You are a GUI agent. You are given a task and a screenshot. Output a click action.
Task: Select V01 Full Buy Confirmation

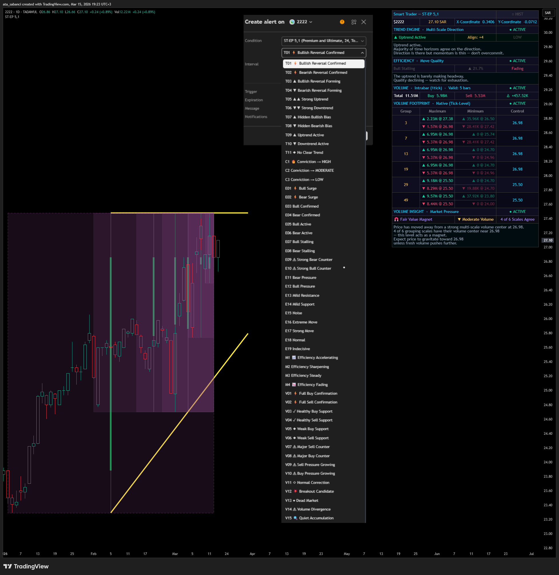[324, 394]
